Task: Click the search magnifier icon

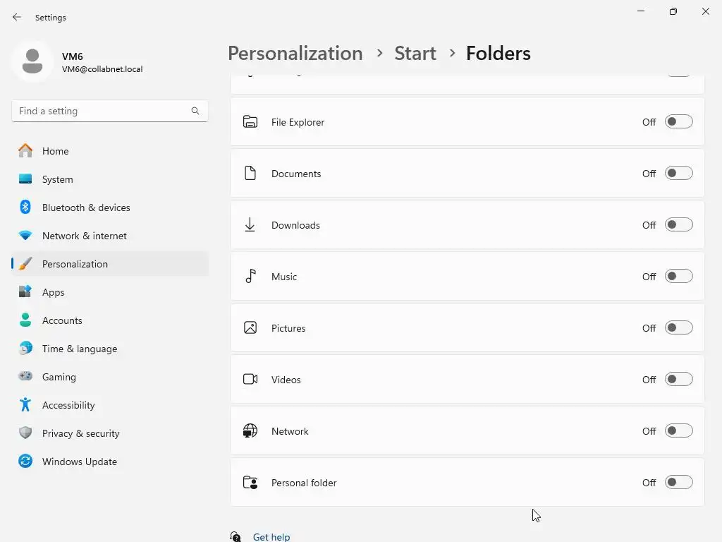Action: (x=195, y=111)
